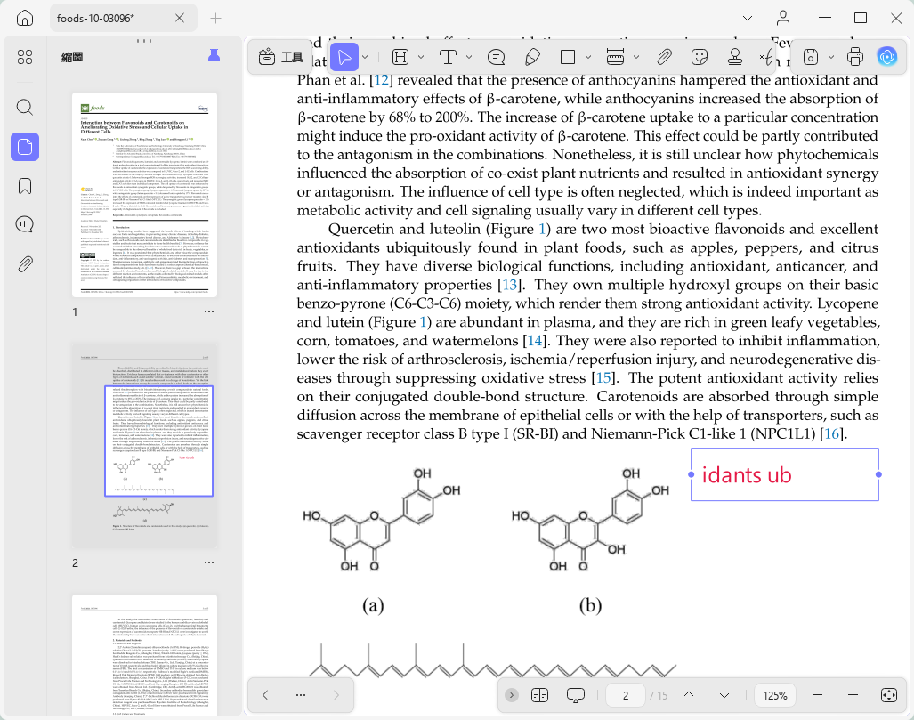Screen dimensions: 914x720
Task: Open the zoom level 125% box
Action: [774, 695]
